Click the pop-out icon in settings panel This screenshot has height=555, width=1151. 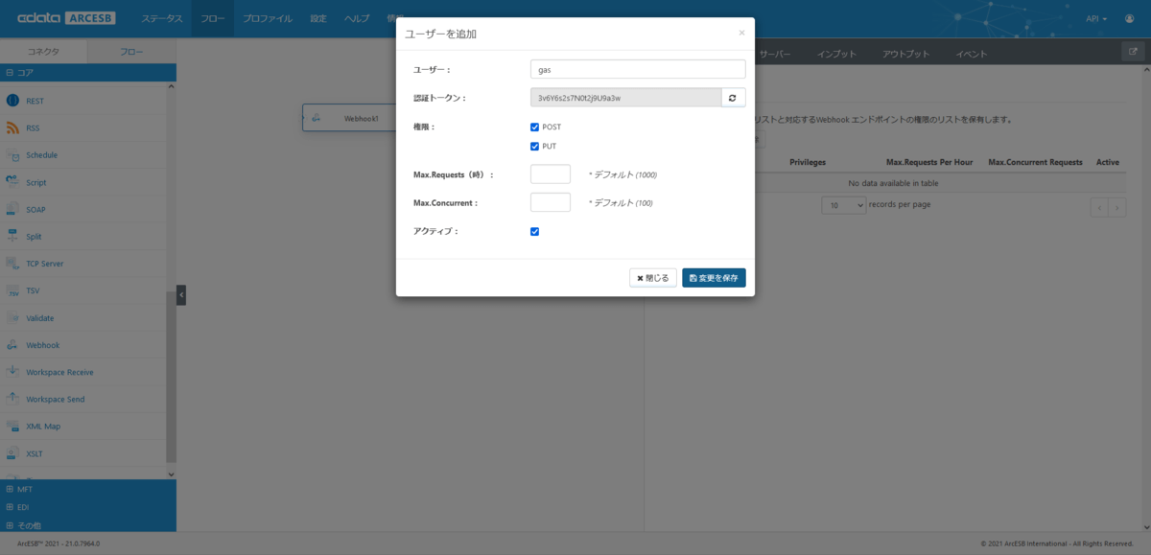(1129, 52)
